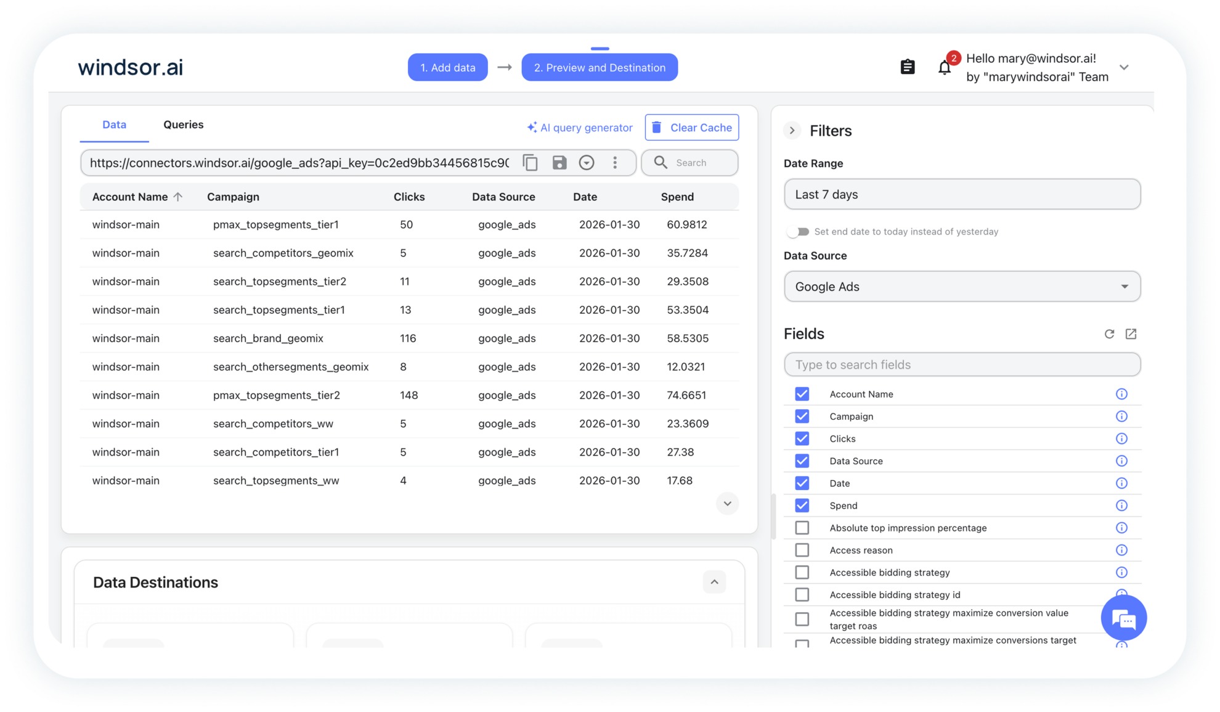1220x712 pixels.
Task: Copy the connector URL with copy icon
Action: pos(530,163)
